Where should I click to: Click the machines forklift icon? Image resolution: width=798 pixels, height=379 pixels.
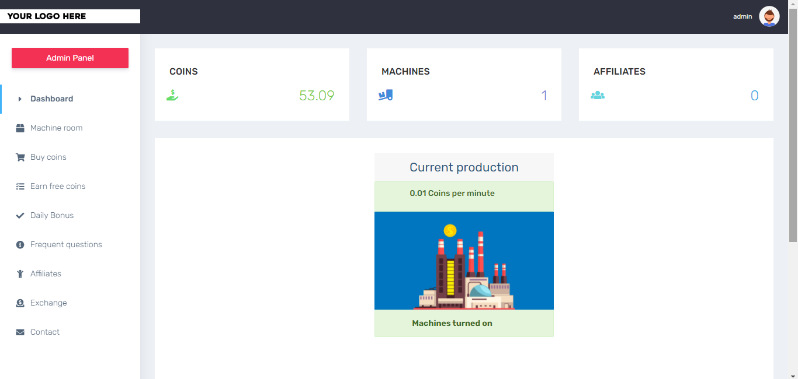(x=386, y=95)
